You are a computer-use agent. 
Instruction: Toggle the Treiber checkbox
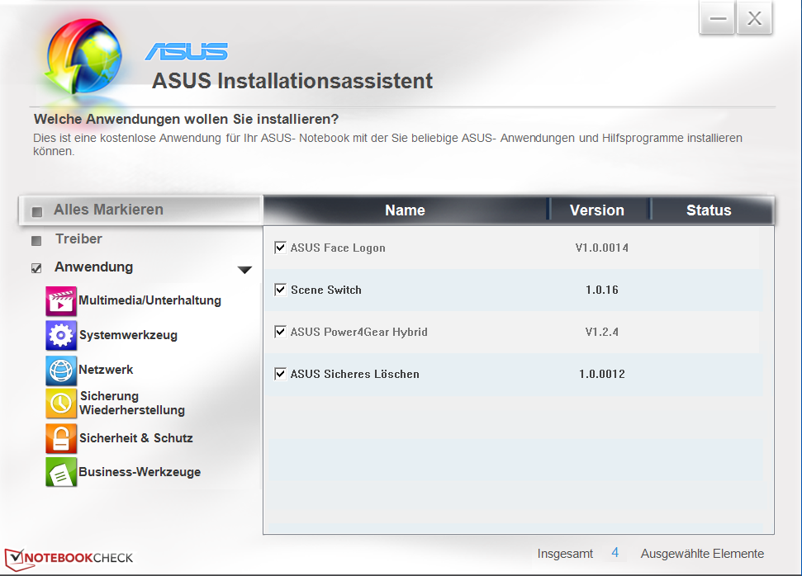36,241
